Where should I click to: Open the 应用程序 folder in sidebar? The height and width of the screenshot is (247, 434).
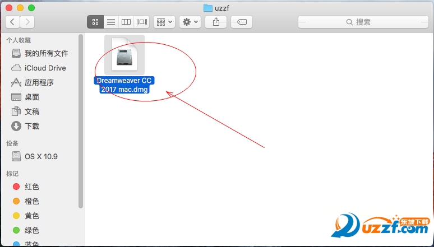point(39,82)
